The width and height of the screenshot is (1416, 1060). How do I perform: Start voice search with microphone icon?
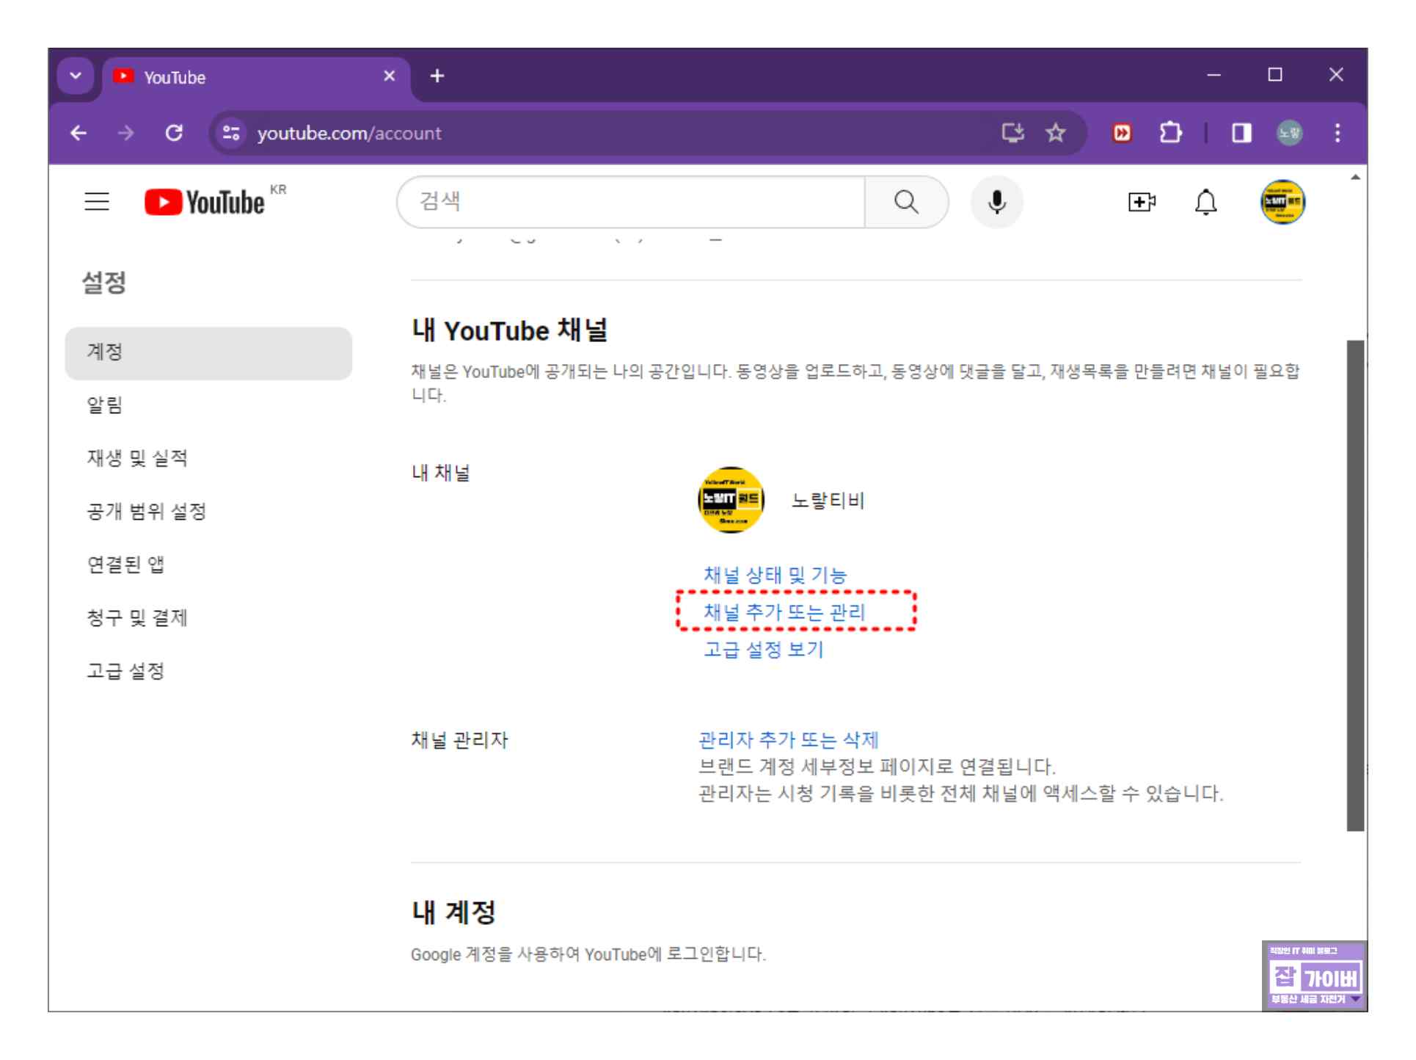[x=996, y=202]
